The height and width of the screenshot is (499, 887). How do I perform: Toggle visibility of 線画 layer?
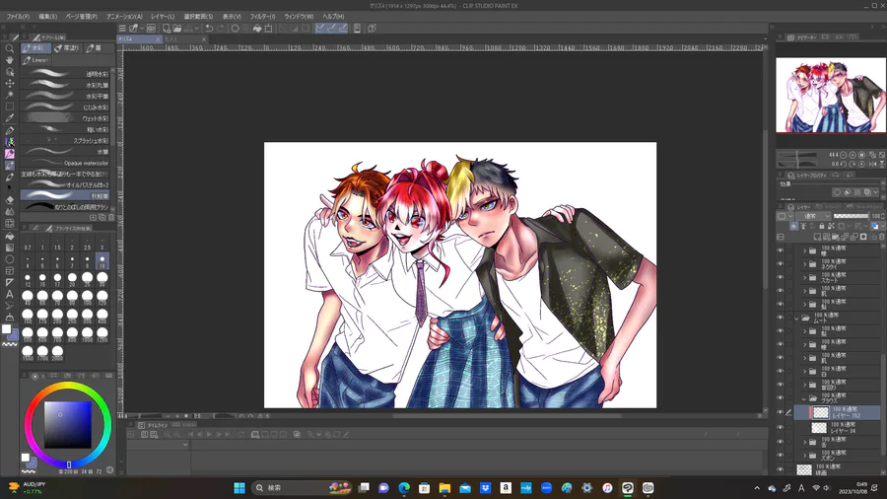tap(781, 469)
